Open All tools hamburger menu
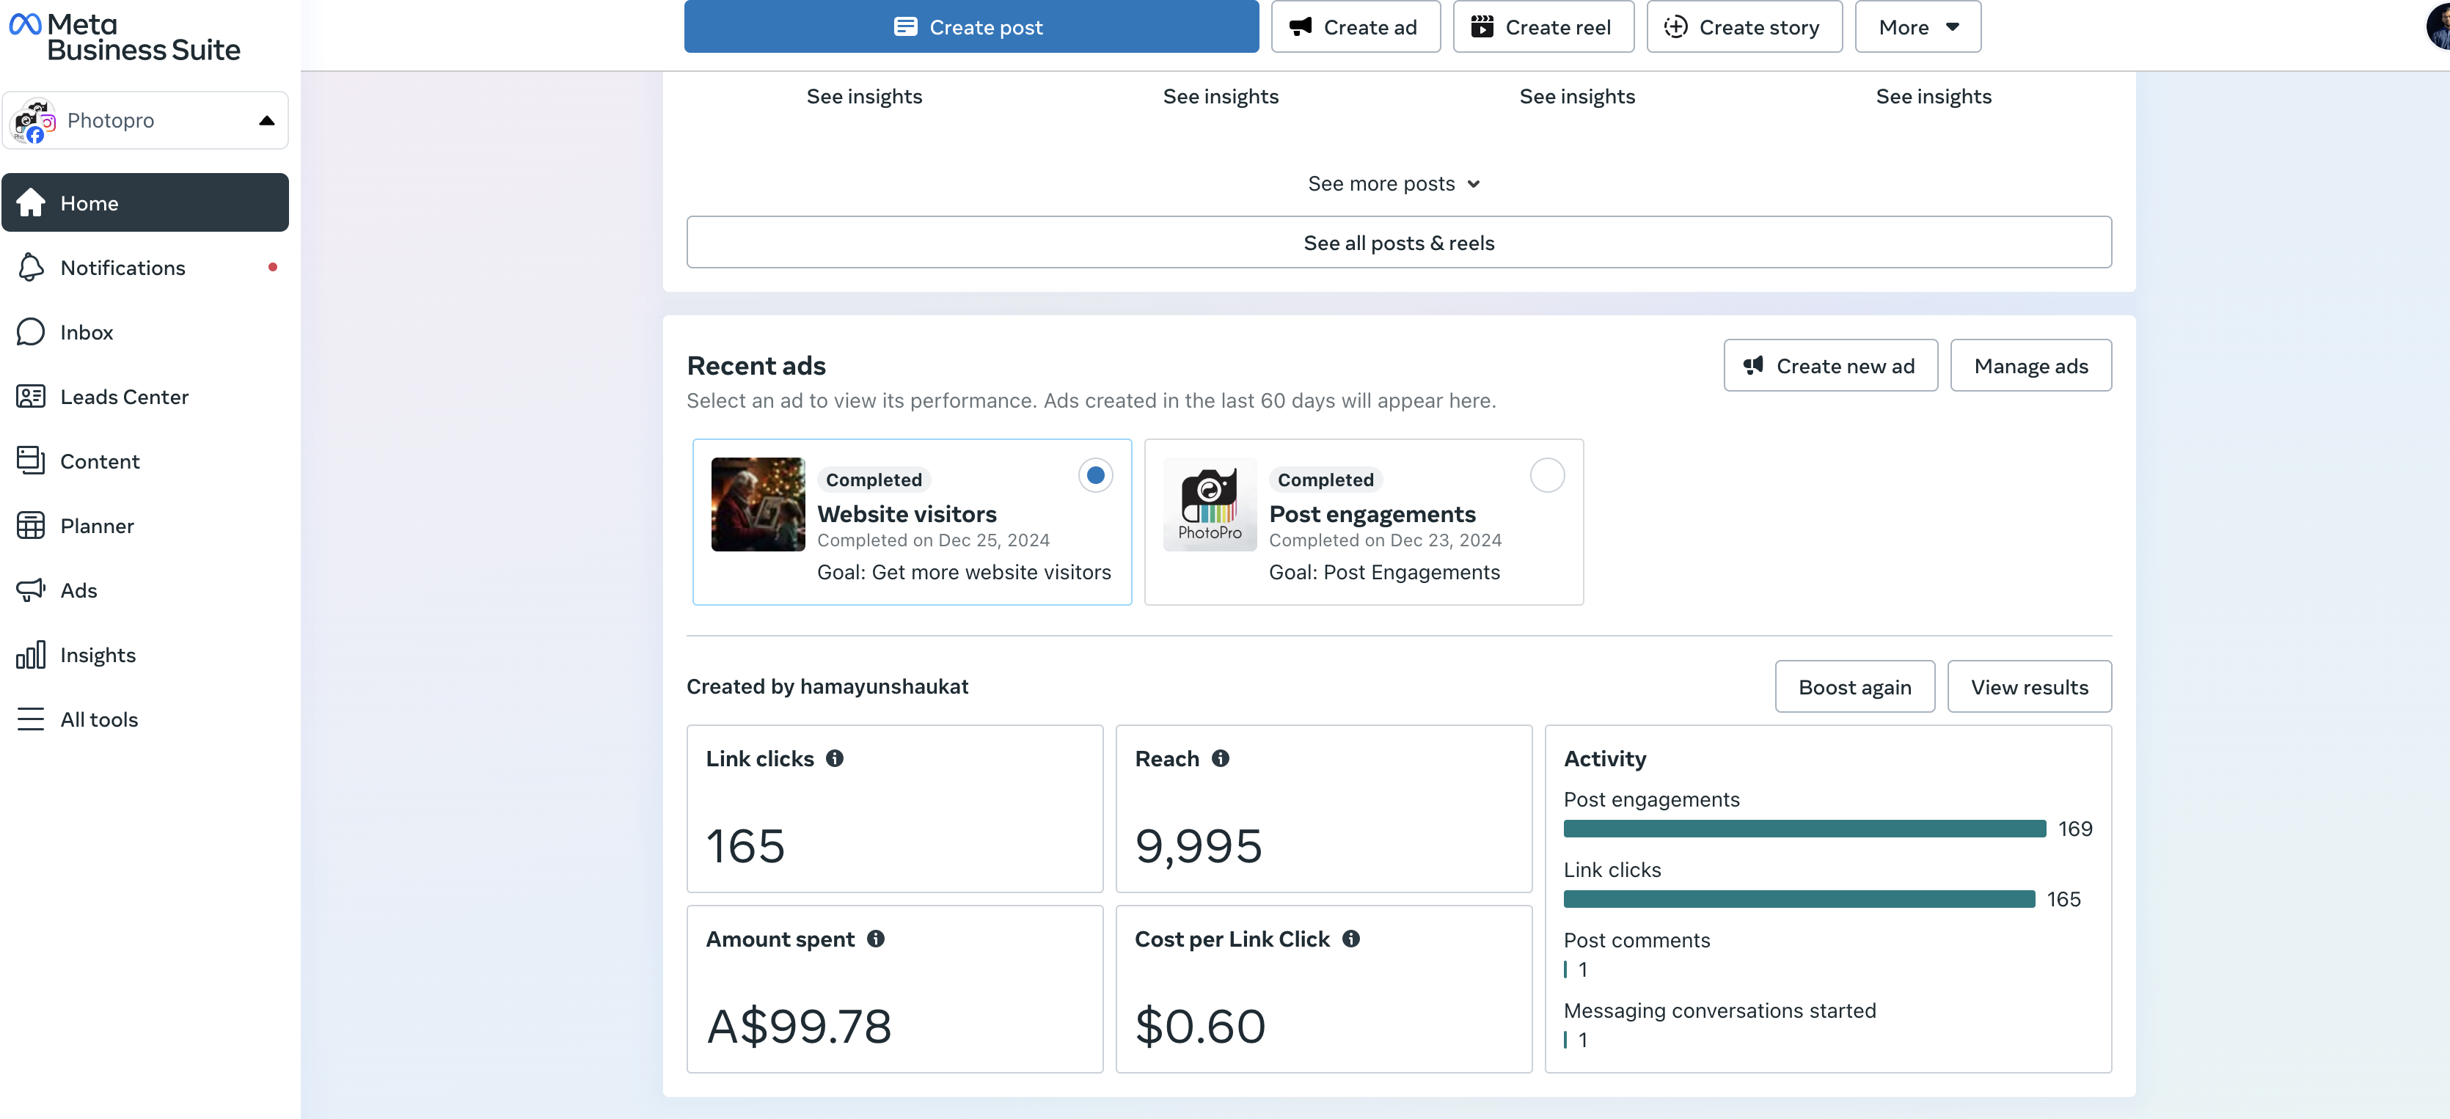 pyautogui.click(x=30, y=719)
